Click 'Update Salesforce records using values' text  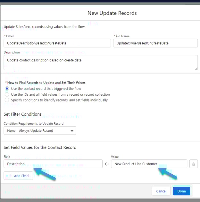(x=45, y=27)
